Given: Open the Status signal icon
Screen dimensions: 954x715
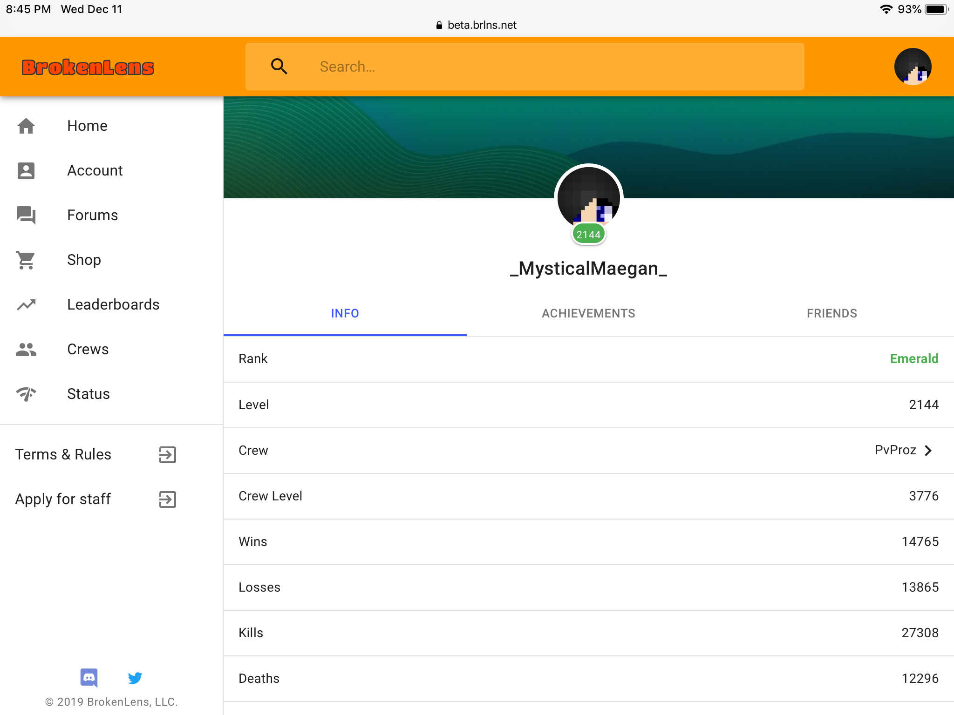Looking at the screenshot, I should (x=26, y=394).
